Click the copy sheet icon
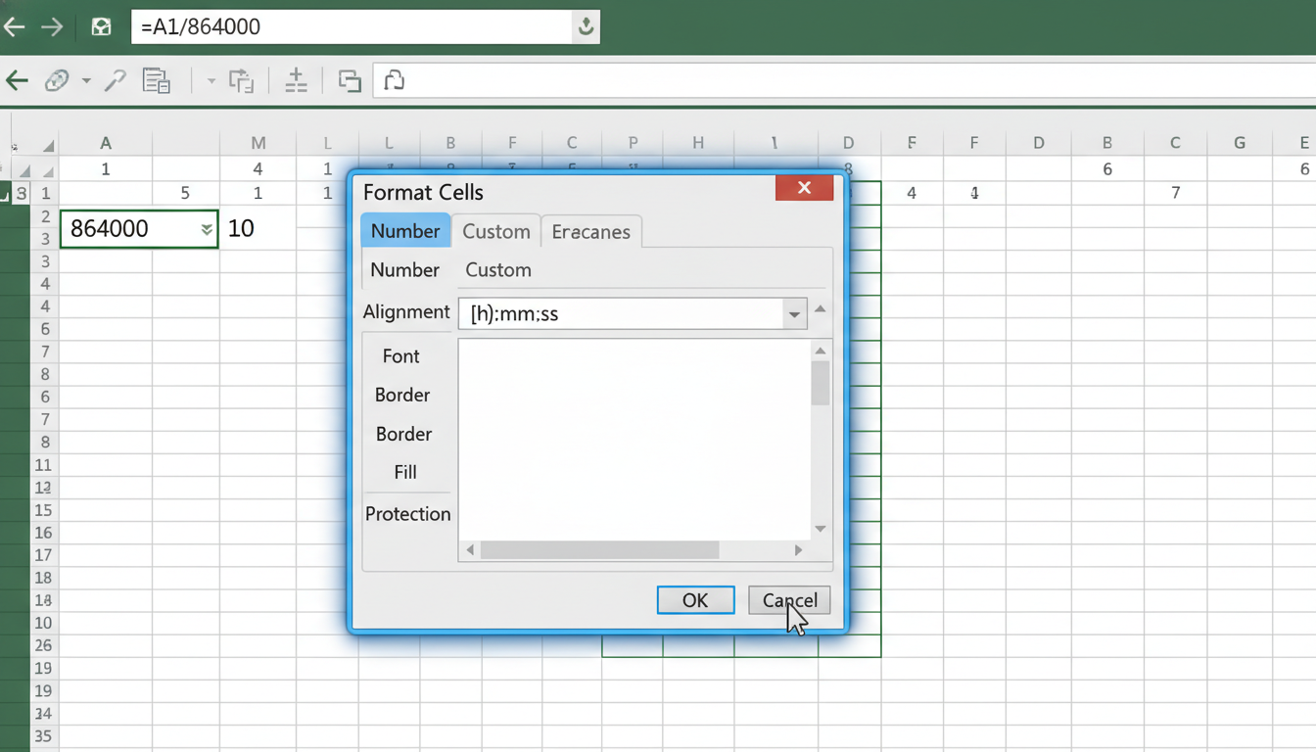Viewport: 1316px width, 752px height. click(x=349, y=80)
